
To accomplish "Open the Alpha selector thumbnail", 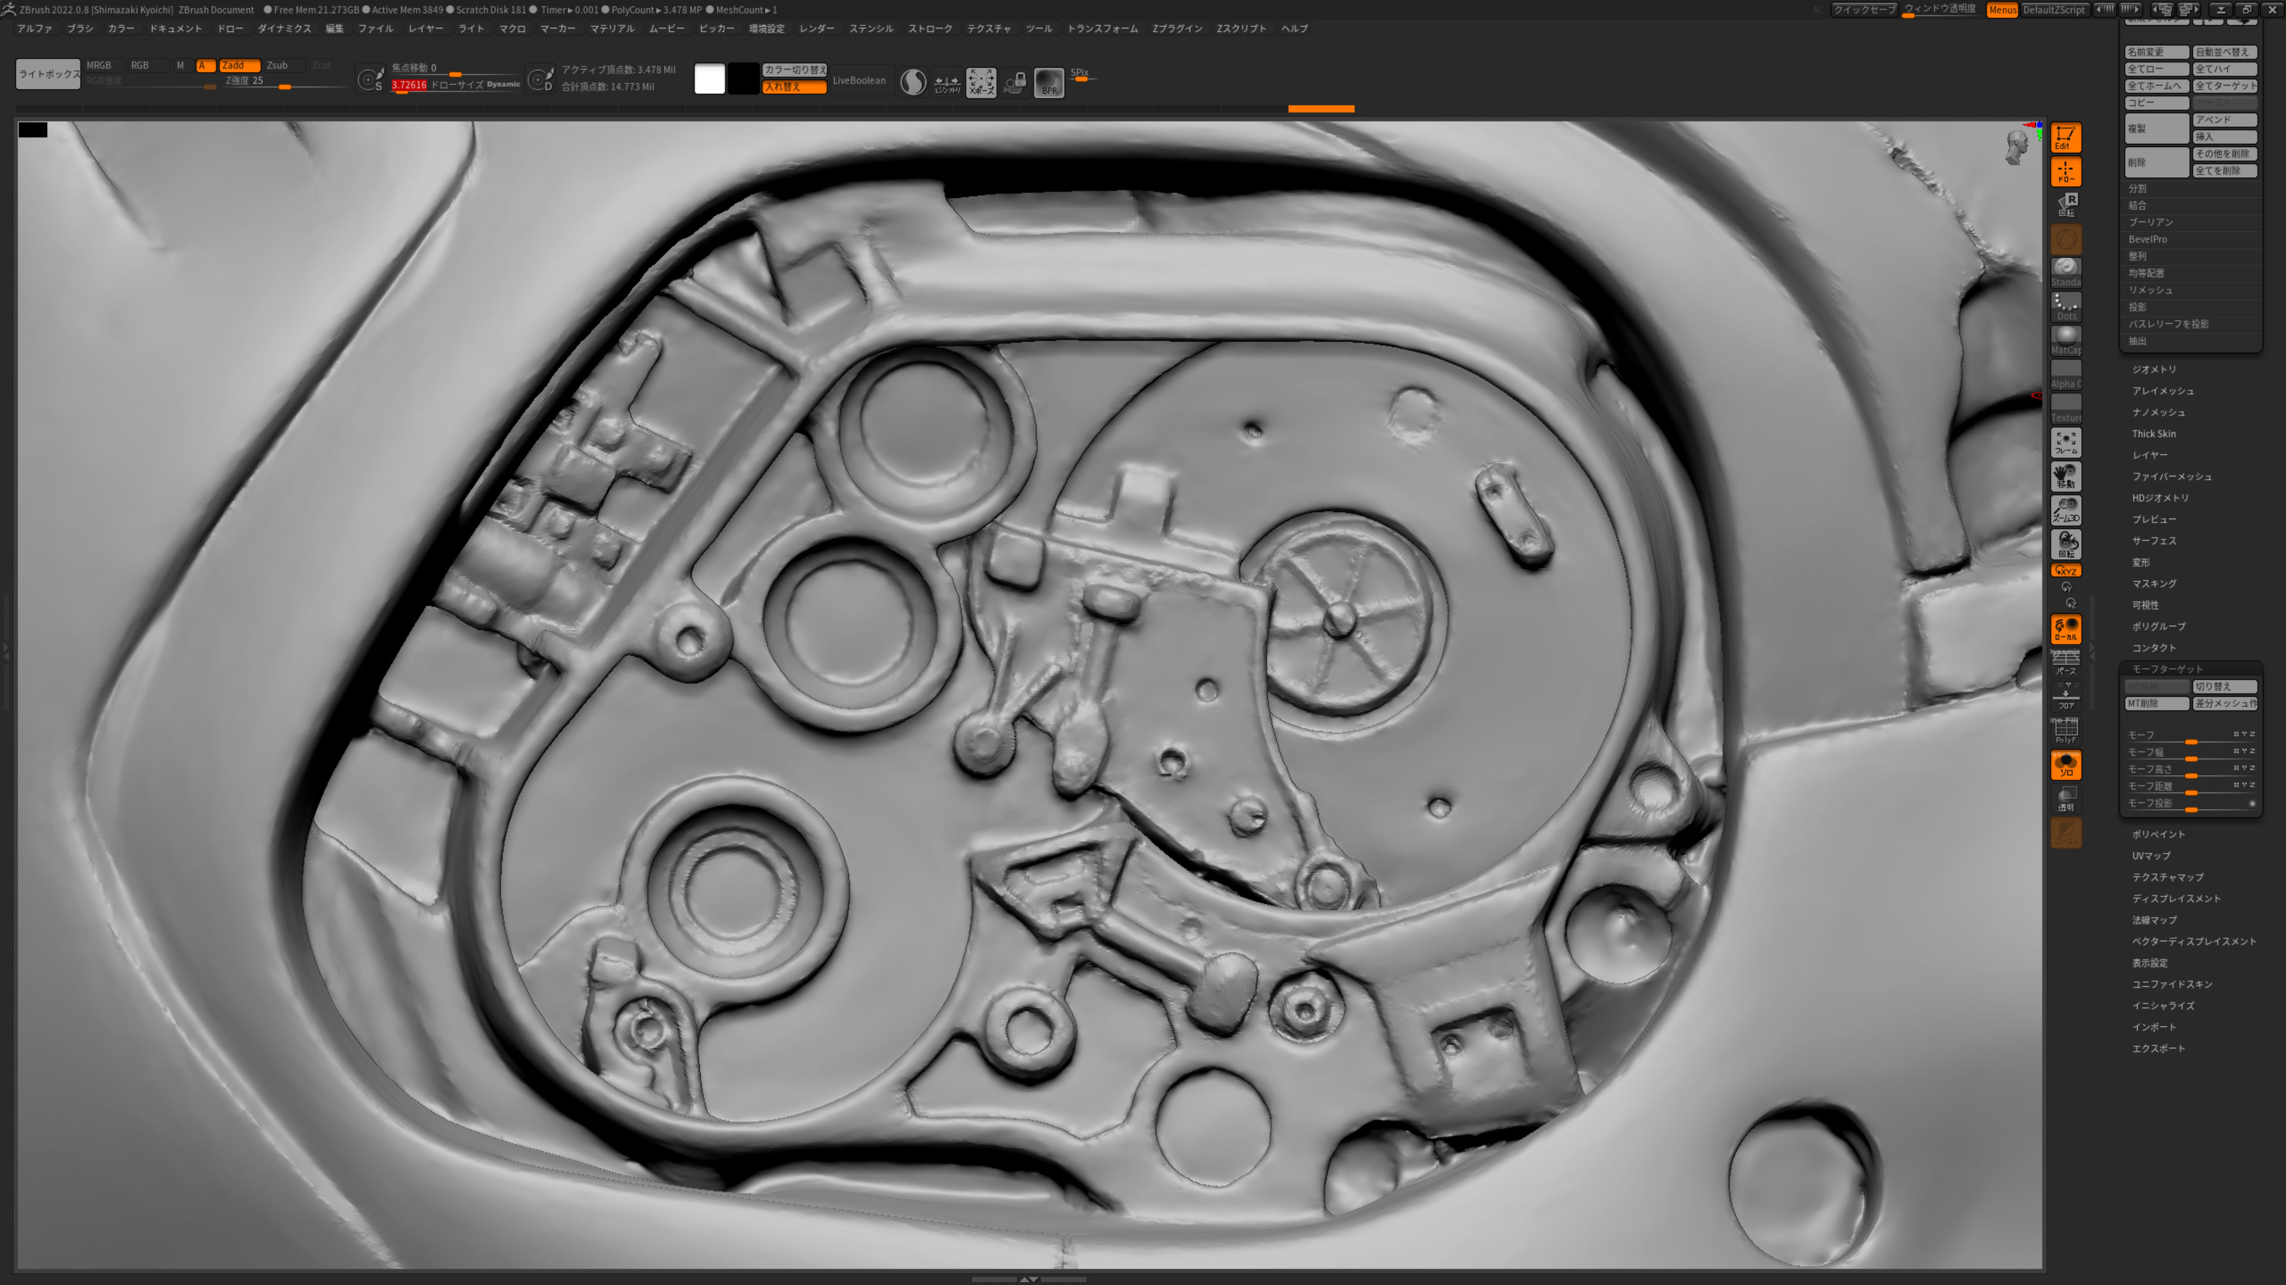I will pyautogui.click(x=2065, y=374).
